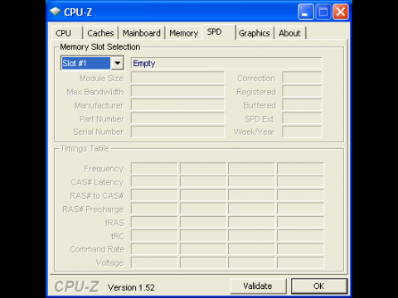Click the Registered field
The height and width of the screenshot is (298, 398).
pyautogui.click(x=302, y=91)
